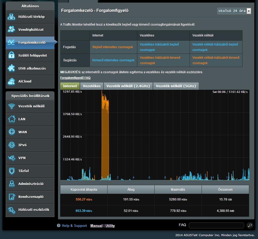Click the Sugárzás row label
The image size is (258, 239).
[70, 60]
